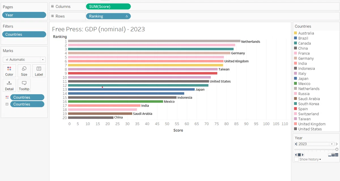340x181 pixels.
Task: Stop the Year page playback
Action: [299, 155]
